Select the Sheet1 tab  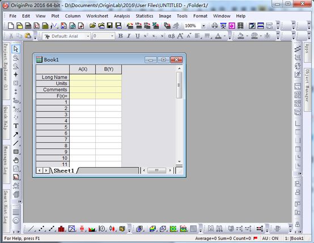click(63, 170)
